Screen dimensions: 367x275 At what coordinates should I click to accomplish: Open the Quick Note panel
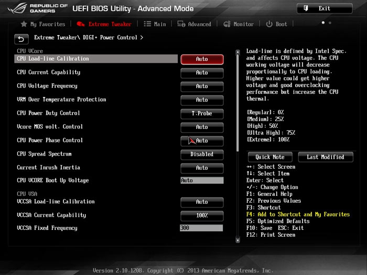[x=270, y=157]
